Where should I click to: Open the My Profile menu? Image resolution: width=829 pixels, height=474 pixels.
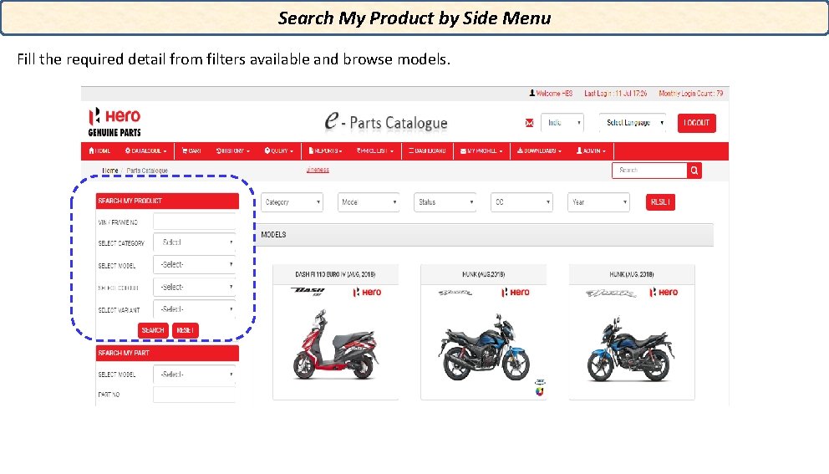click(x=481, y=150)
